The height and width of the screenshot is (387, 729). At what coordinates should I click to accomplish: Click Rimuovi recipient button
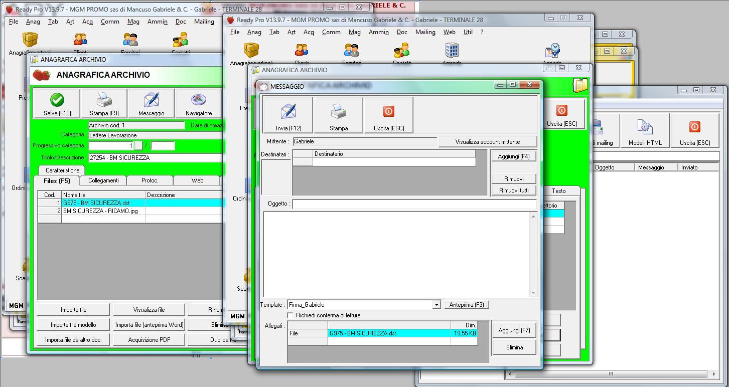pos(513,179)
